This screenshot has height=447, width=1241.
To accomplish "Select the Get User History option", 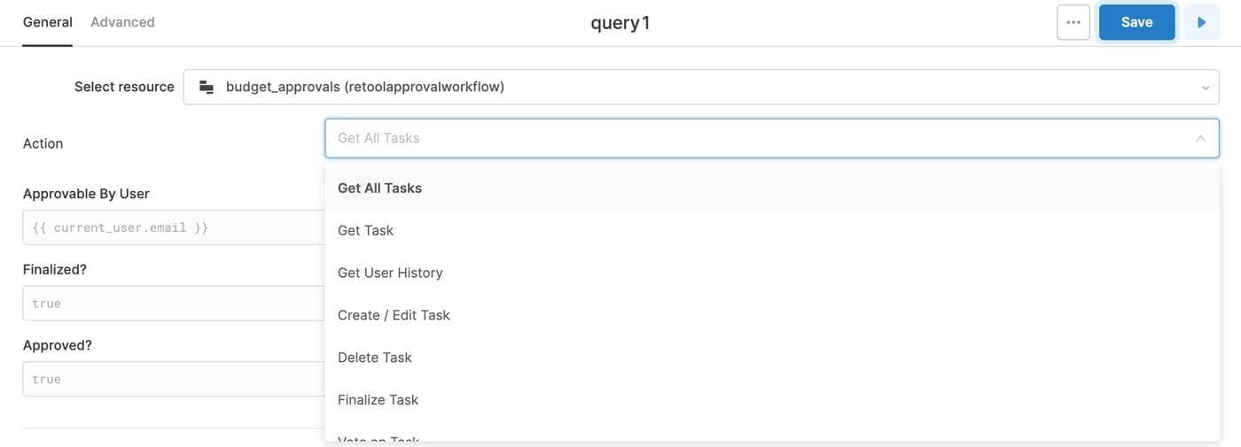I will click(x=390, y=273).
